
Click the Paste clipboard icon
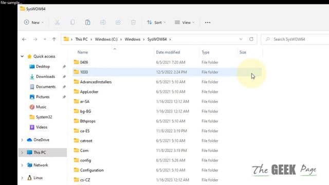[88, 23]
